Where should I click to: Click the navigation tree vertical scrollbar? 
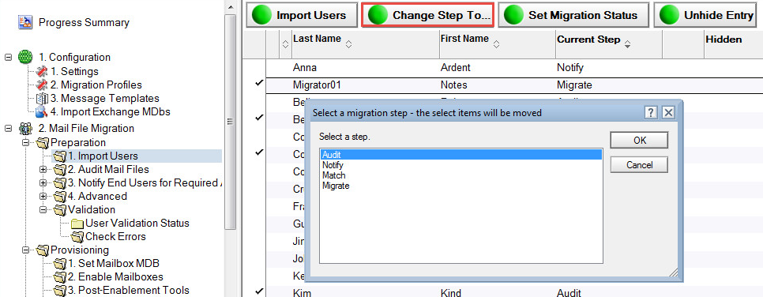point(231,122)
